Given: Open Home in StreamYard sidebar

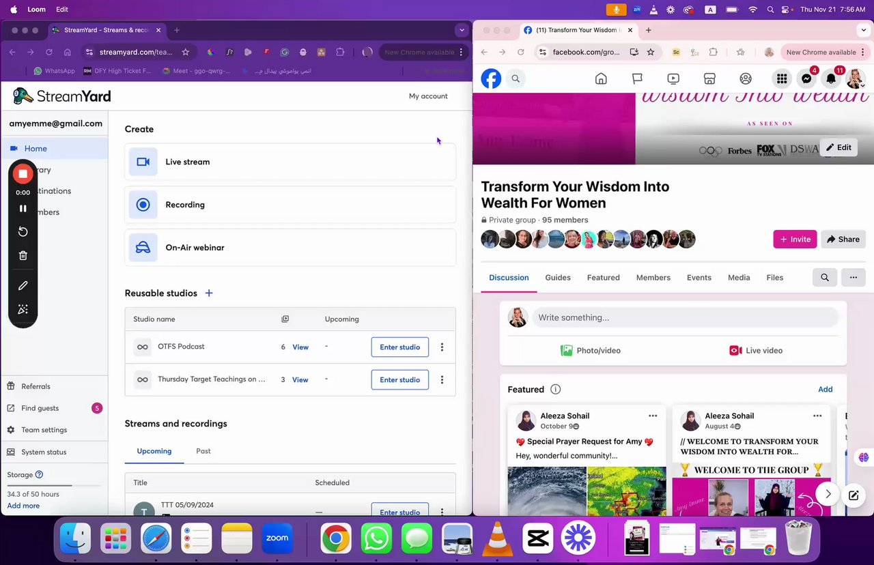Looking at the screenshot, I should click(x=55, y=148).
